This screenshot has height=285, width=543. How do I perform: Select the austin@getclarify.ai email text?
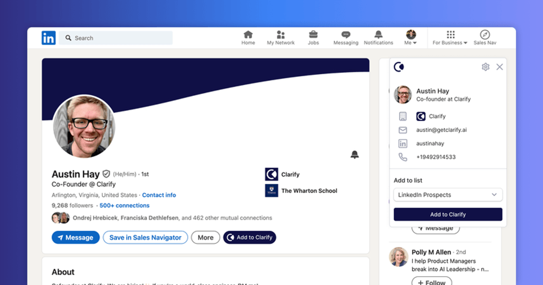click(x=441, y=130)
